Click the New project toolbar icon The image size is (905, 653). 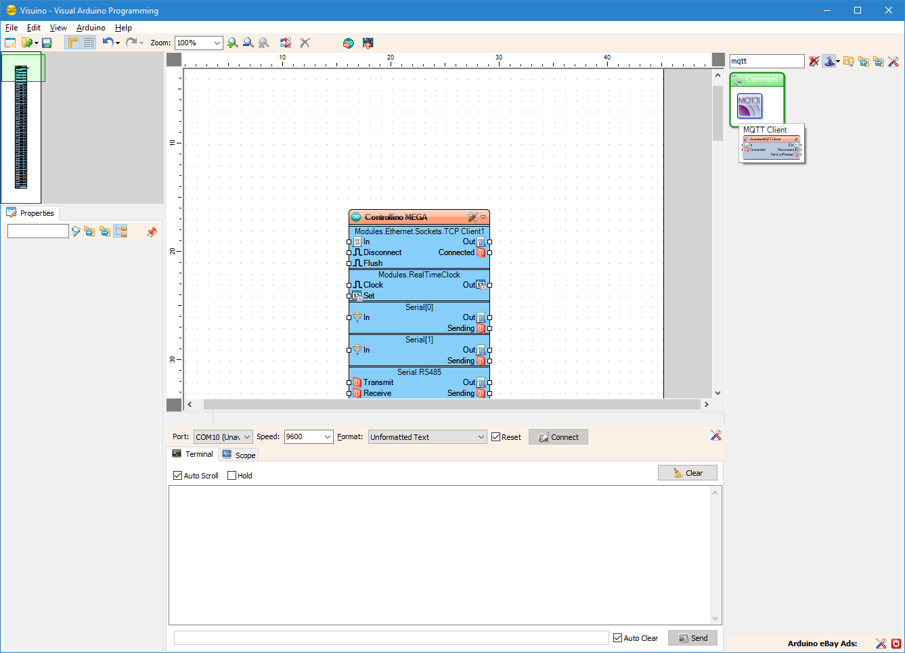[10, 43]
